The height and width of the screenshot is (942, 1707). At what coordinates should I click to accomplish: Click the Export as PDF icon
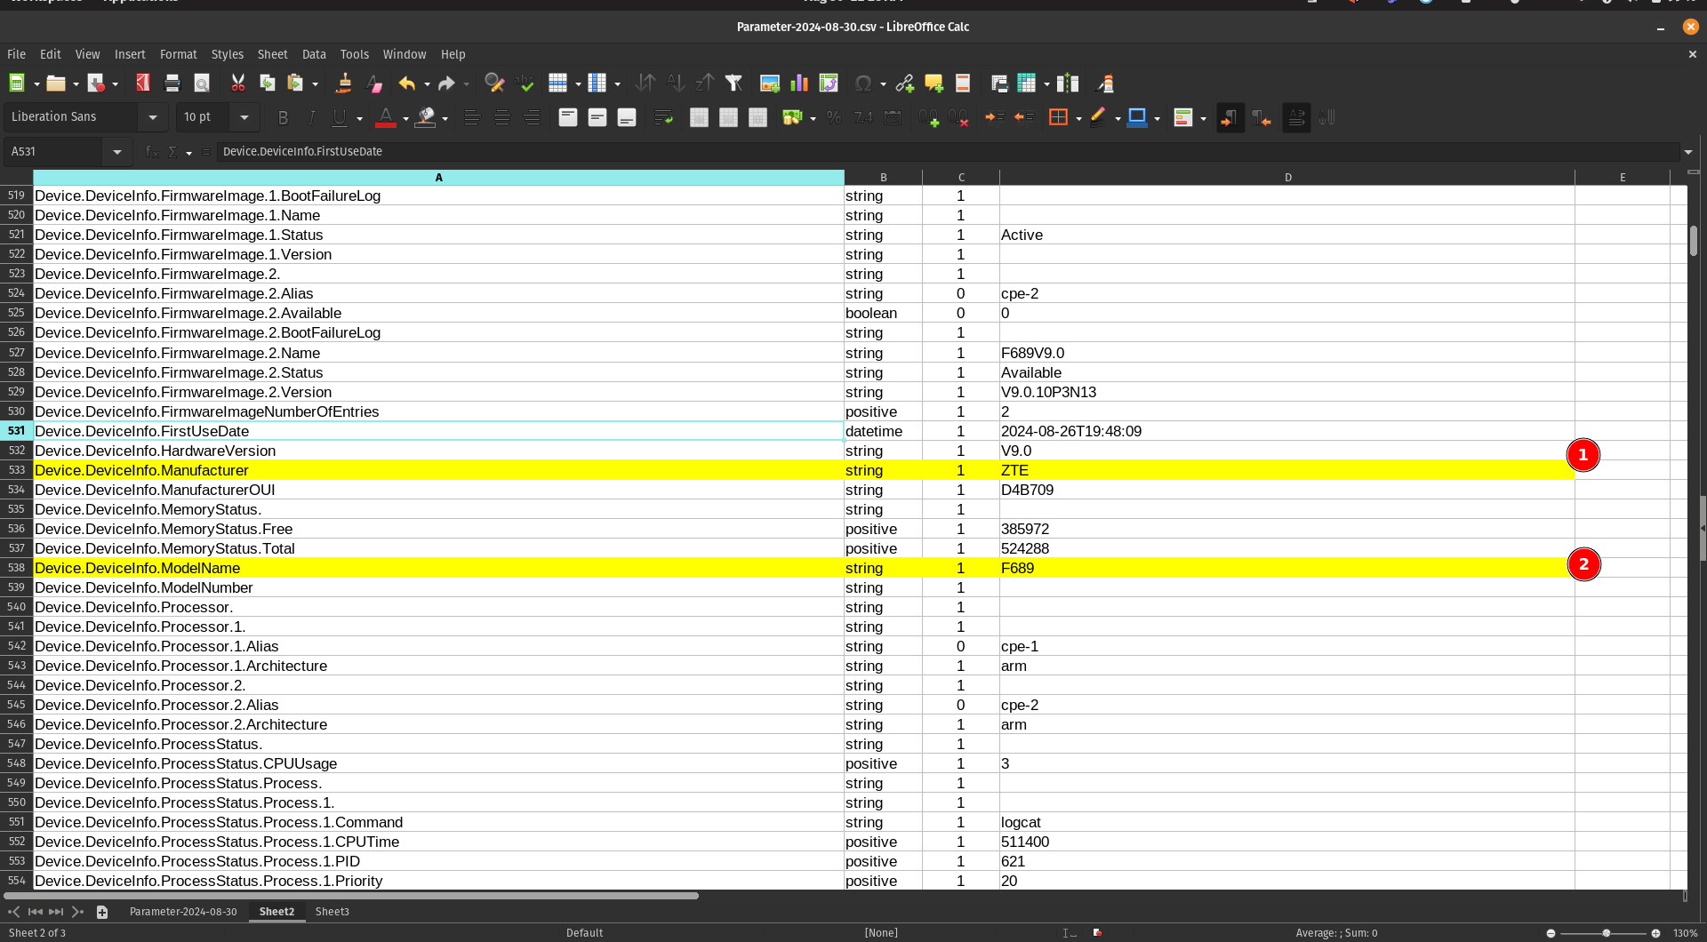click(x=142, y=84)
